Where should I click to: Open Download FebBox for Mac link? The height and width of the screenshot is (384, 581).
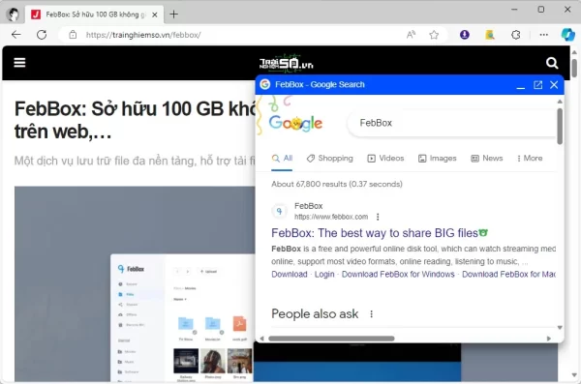tap(508, 274)
